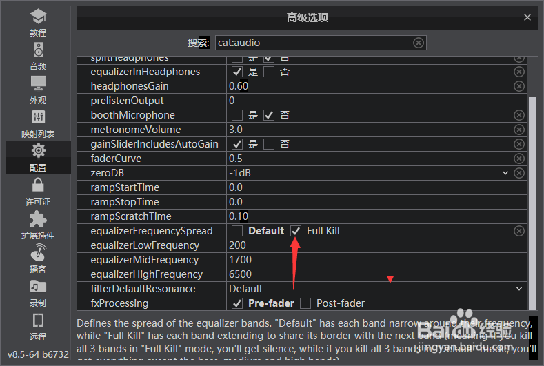Reset equalizerInHeadphones to default
The width and height of the screenshot is (544, 366).
[519, 72]
